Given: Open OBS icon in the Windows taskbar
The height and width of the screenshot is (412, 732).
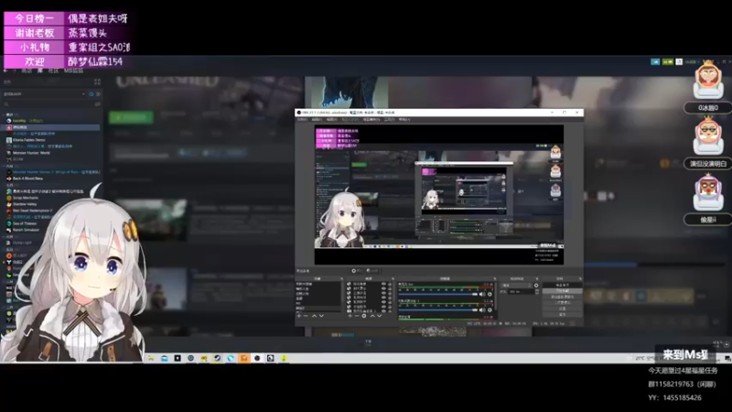Looking at the screenshot, I should [x=257, y=358].
